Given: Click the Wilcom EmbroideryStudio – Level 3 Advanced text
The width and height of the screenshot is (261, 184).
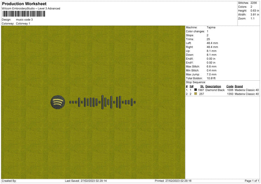Looking at the screenshot, I should (31, 9).
